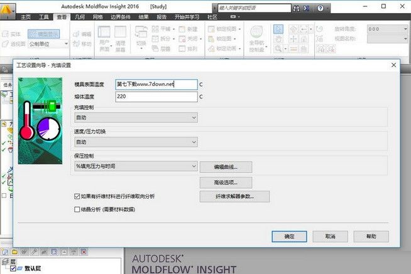Click the clean layers scissors icon
The width and height of the screenshot is (411, 274).
pos(44,252)
